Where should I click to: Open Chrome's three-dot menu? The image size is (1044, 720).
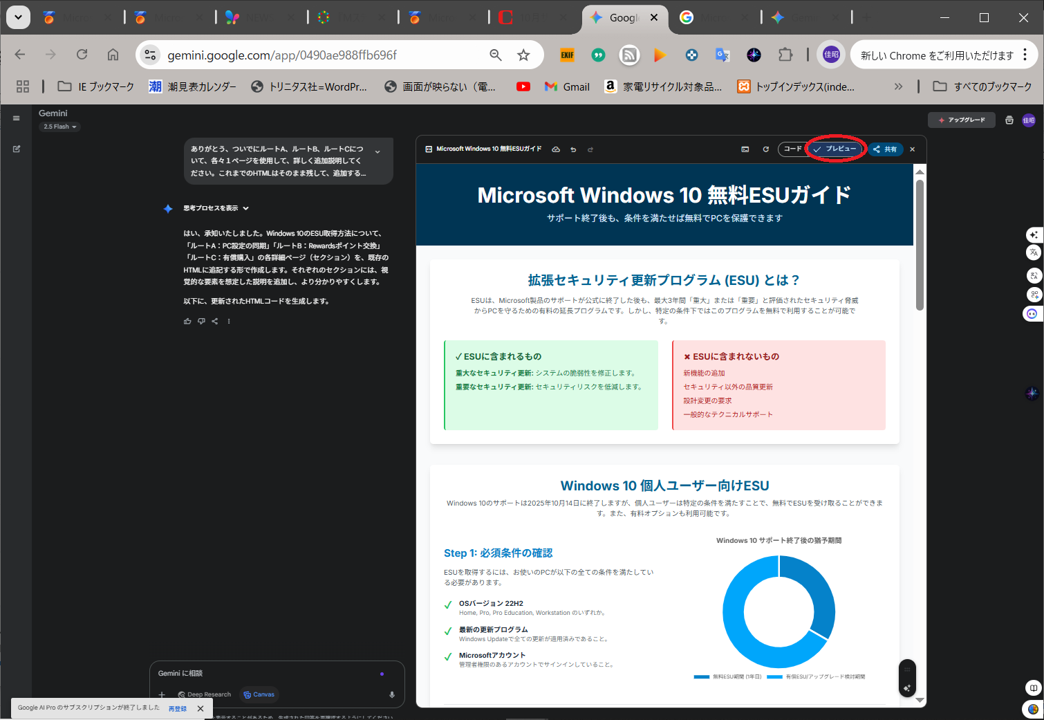[x=1025, y=55]
